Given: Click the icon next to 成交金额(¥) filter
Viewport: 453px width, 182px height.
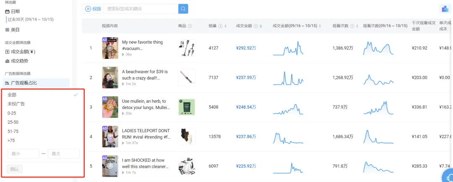Looking at the screenshot, I should coord(7,52).
